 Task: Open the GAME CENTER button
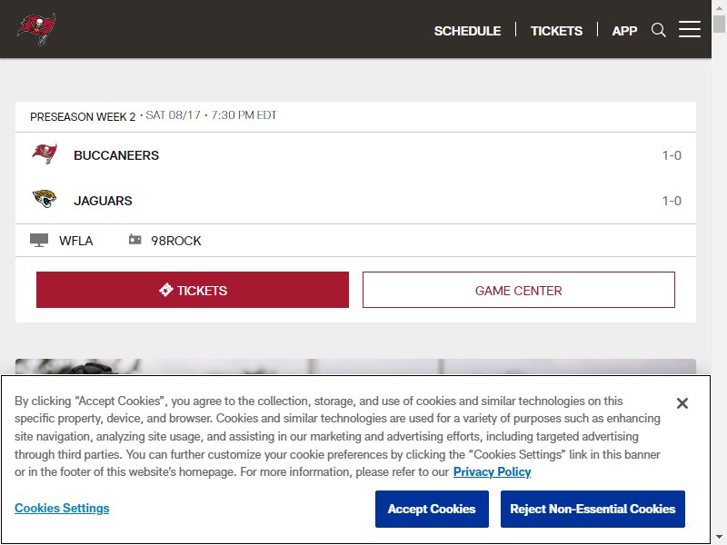click(518, 290)
